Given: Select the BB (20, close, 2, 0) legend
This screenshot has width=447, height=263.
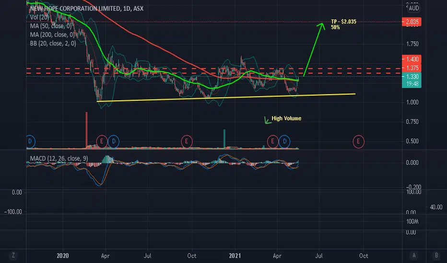Looking at the screenshot, I should (53, 43).
